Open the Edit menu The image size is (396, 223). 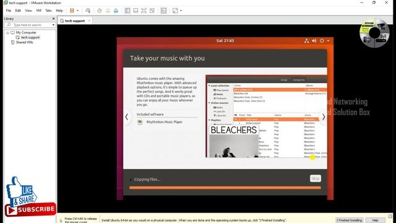point(18,11)
